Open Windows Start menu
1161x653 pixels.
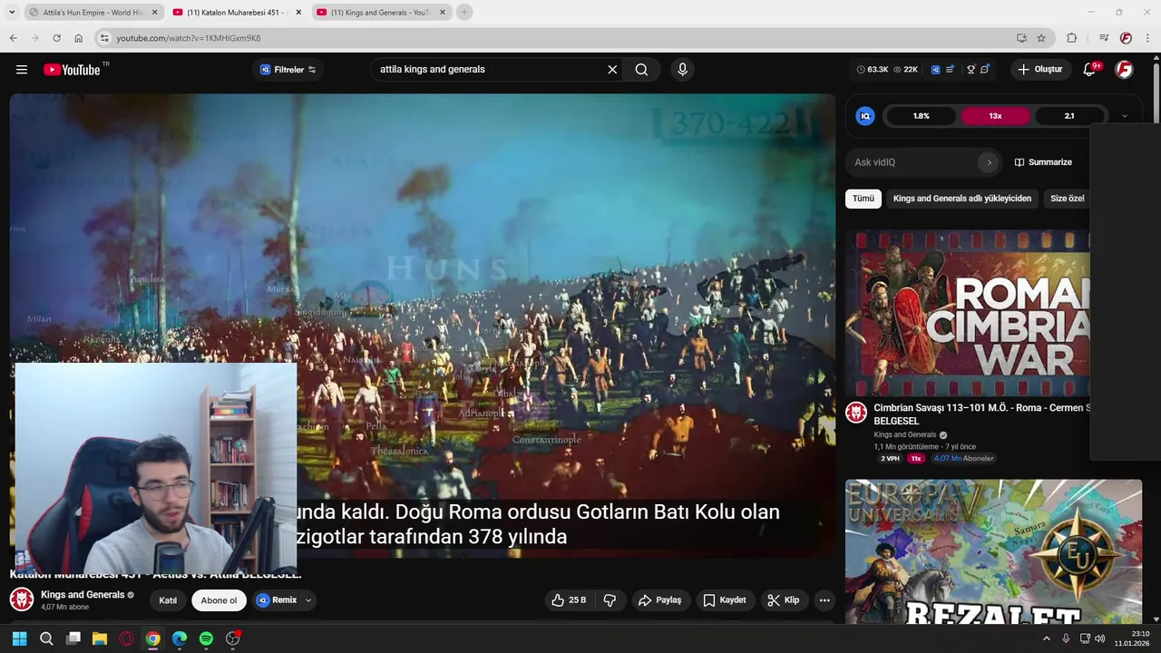tap(20, 638)
